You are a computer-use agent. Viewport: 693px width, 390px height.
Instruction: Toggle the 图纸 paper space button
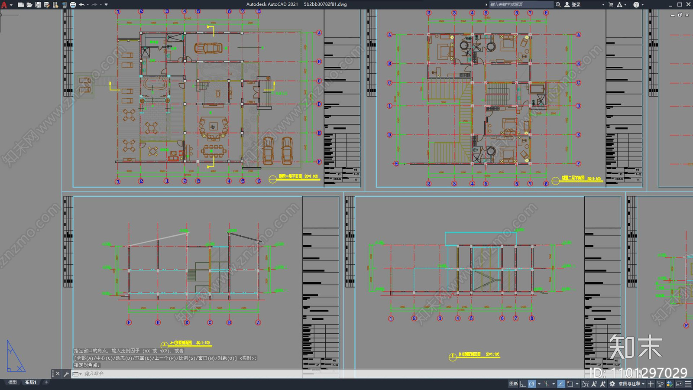[x=514, y=383]
